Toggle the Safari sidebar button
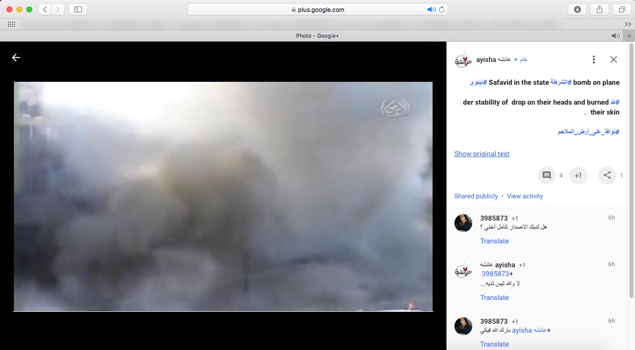The image size is (635, 350). click(78, 9)
